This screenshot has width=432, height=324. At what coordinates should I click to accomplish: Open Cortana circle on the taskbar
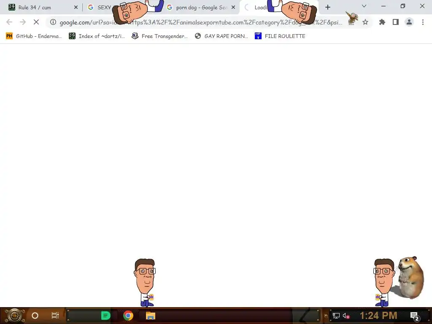coord(35,316)
